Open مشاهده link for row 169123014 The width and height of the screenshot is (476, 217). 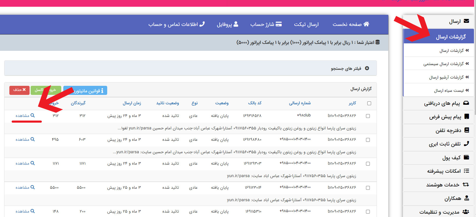25,187
